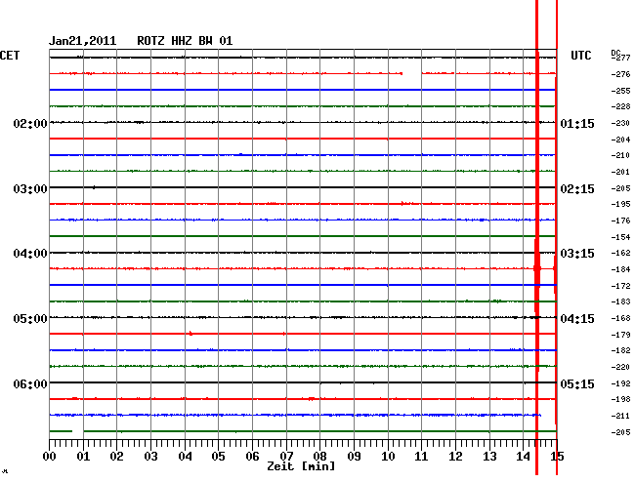Click the DC offset value '-210'
Image resolution: width=635 pixels, height=482 pixels.
(x=620, y=156)
